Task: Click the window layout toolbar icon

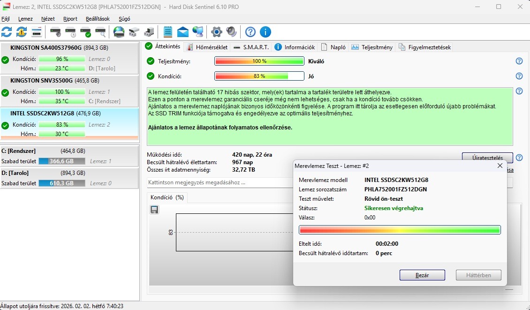Action: tap(37, 32)
